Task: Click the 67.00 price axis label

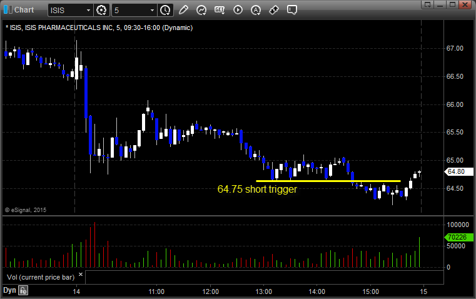Action: click(x=455, y=49)
